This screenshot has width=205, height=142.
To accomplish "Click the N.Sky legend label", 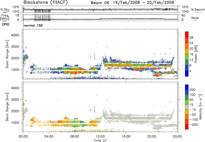I will tap(5, 10).
